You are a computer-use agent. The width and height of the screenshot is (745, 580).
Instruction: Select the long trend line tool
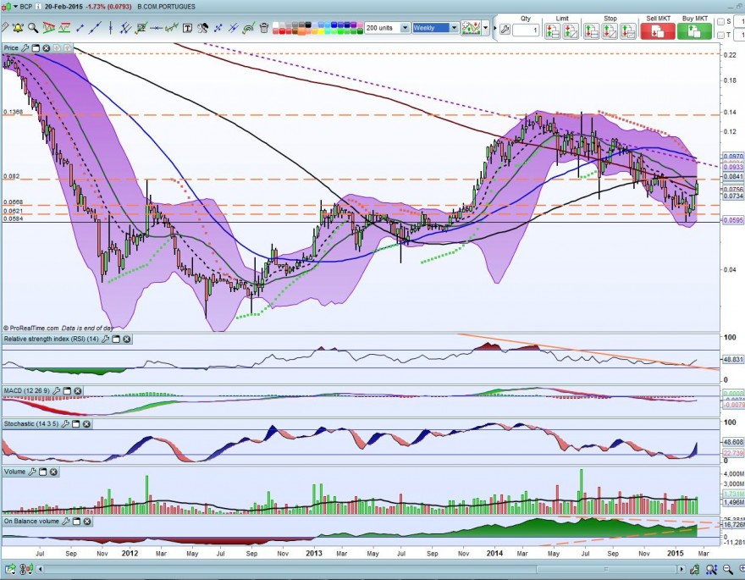pos(95,28)
